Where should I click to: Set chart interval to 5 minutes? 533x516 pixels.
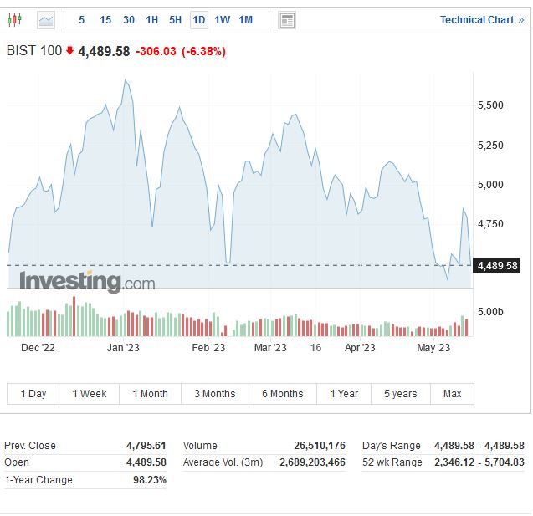(81, 19)
